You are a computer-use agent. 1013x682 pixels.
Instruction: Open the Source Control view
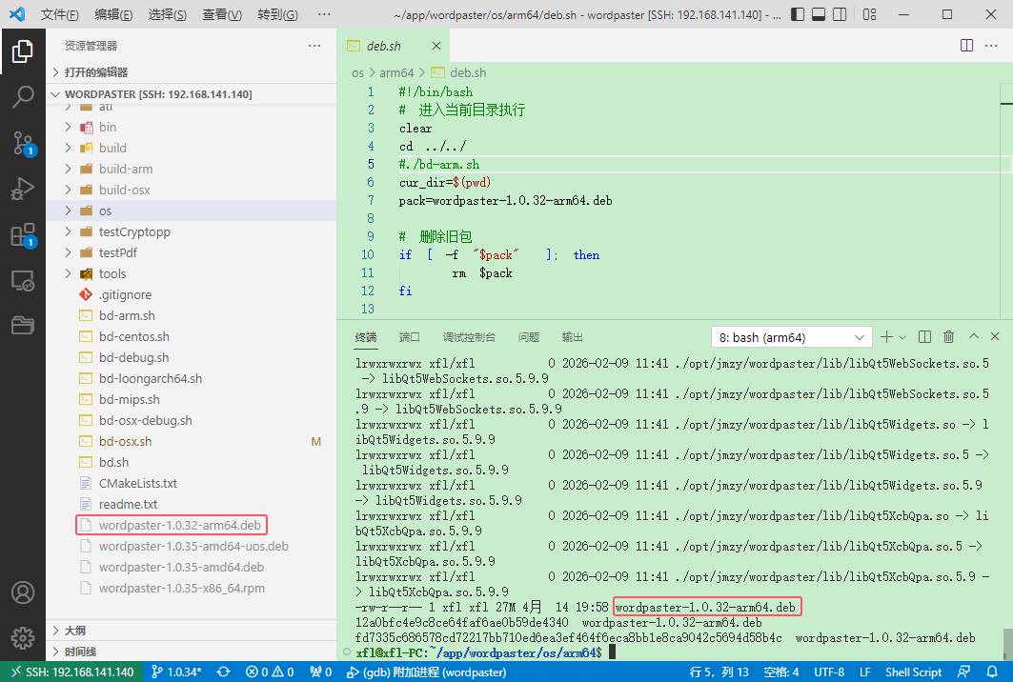tap(22, 143)
